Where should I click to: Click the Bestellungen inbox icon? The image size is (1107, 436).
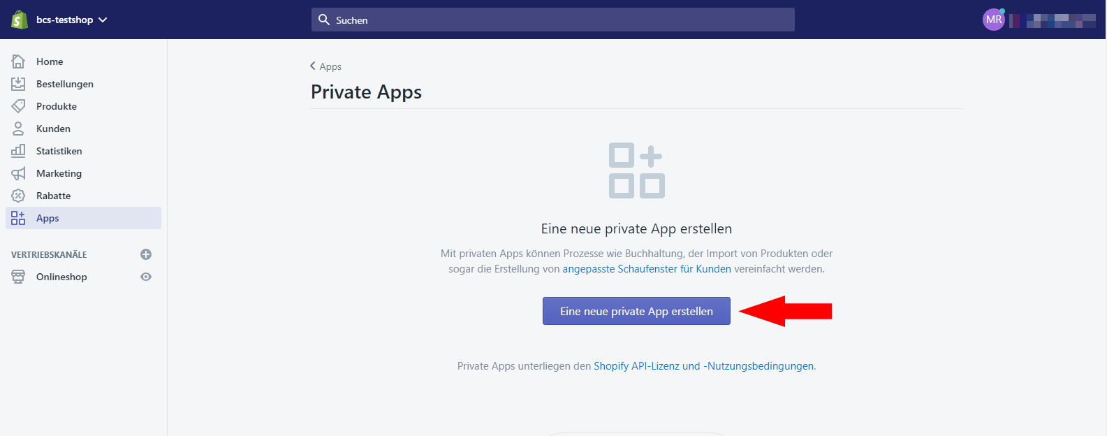coord(18,84)
